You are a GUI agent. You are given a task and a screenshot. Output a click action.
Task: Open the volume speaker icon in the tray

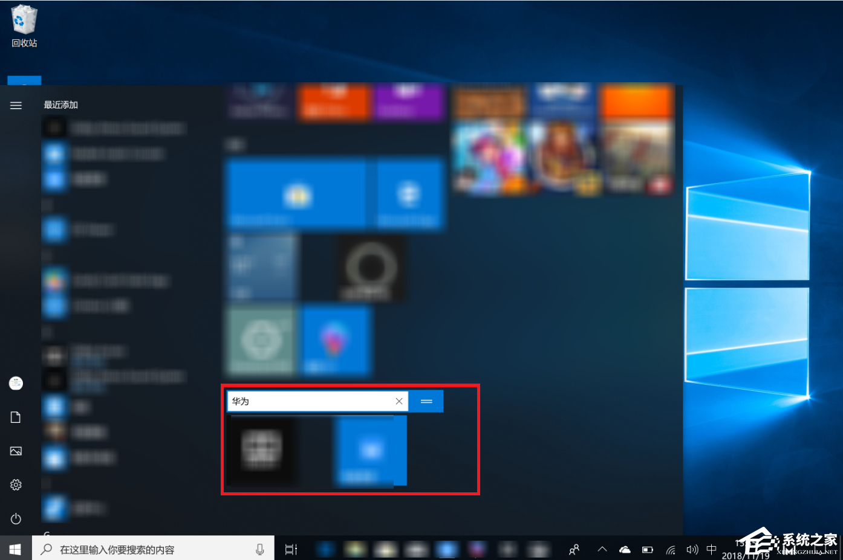(692, 549)
